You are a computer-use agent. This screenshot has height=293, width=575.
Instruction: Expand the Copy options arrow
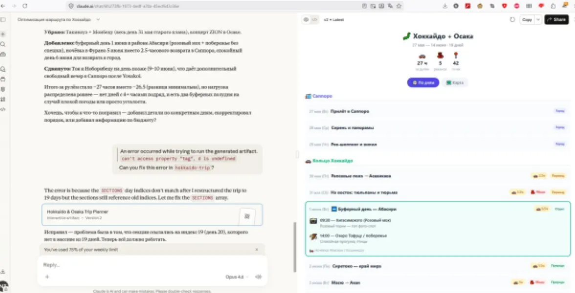tap(538, 20)
